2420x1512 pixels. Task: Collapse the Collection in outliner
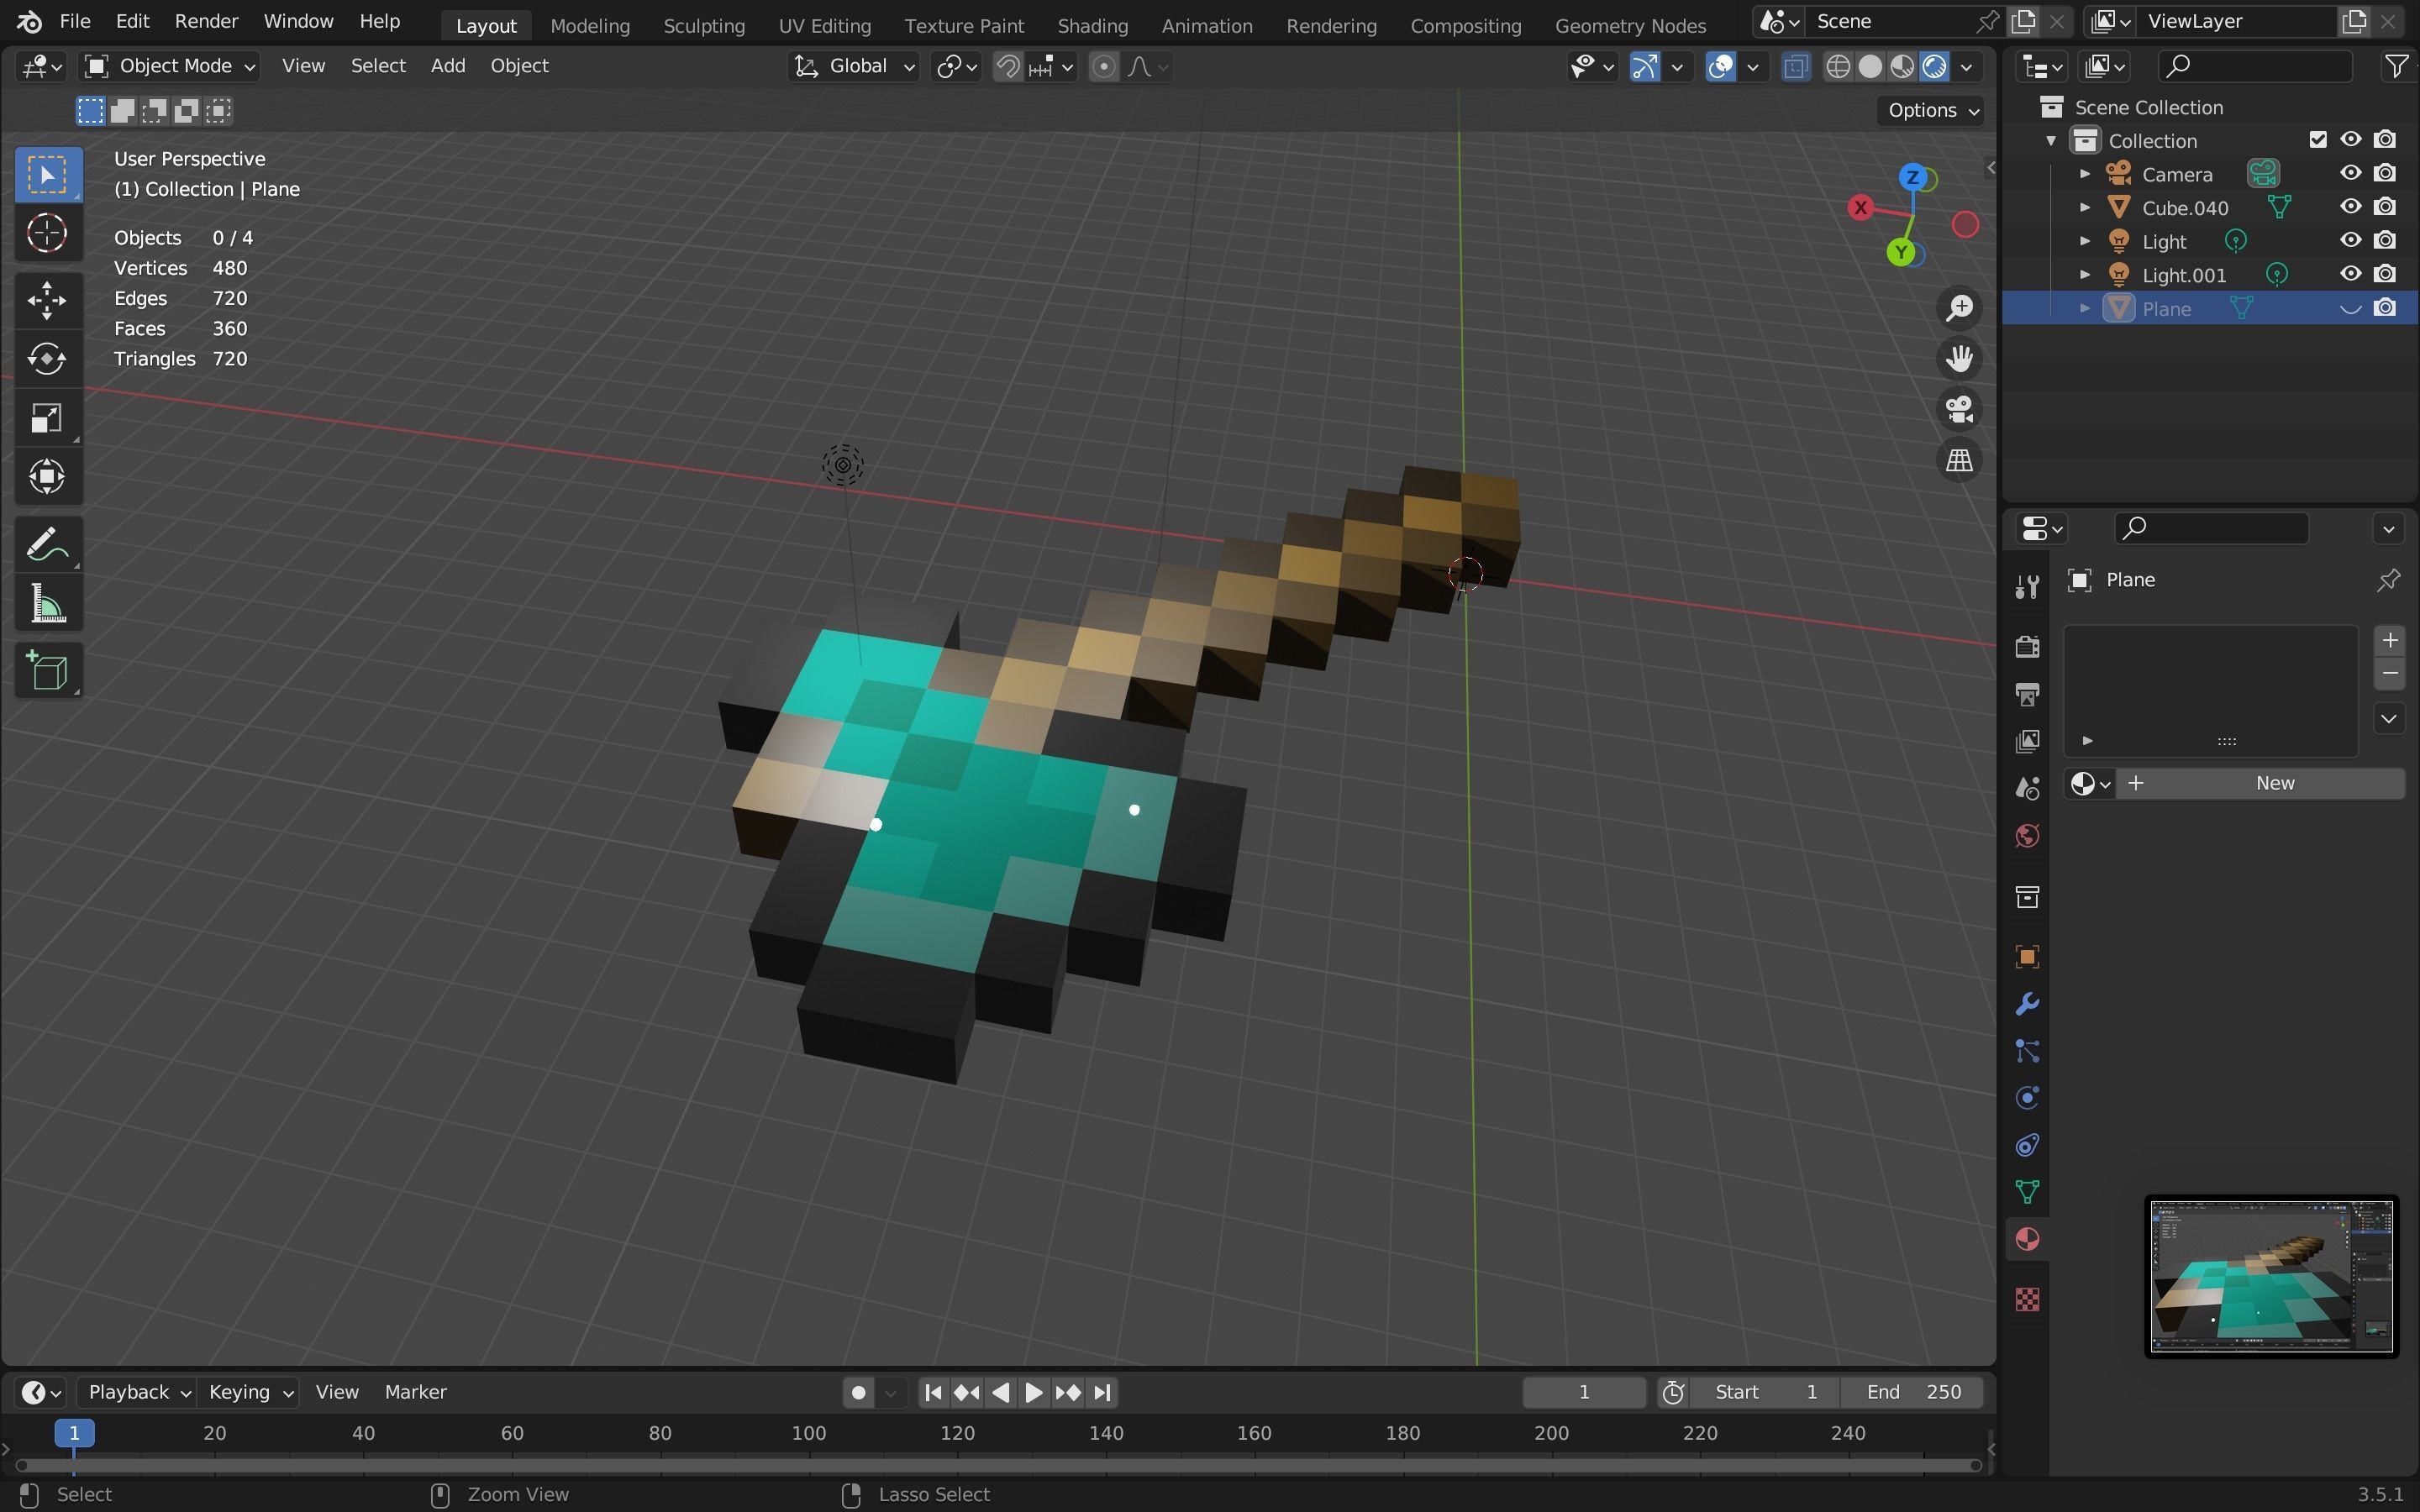pos(2051,140)
